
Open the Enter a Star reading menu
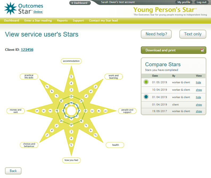[38, 20]
